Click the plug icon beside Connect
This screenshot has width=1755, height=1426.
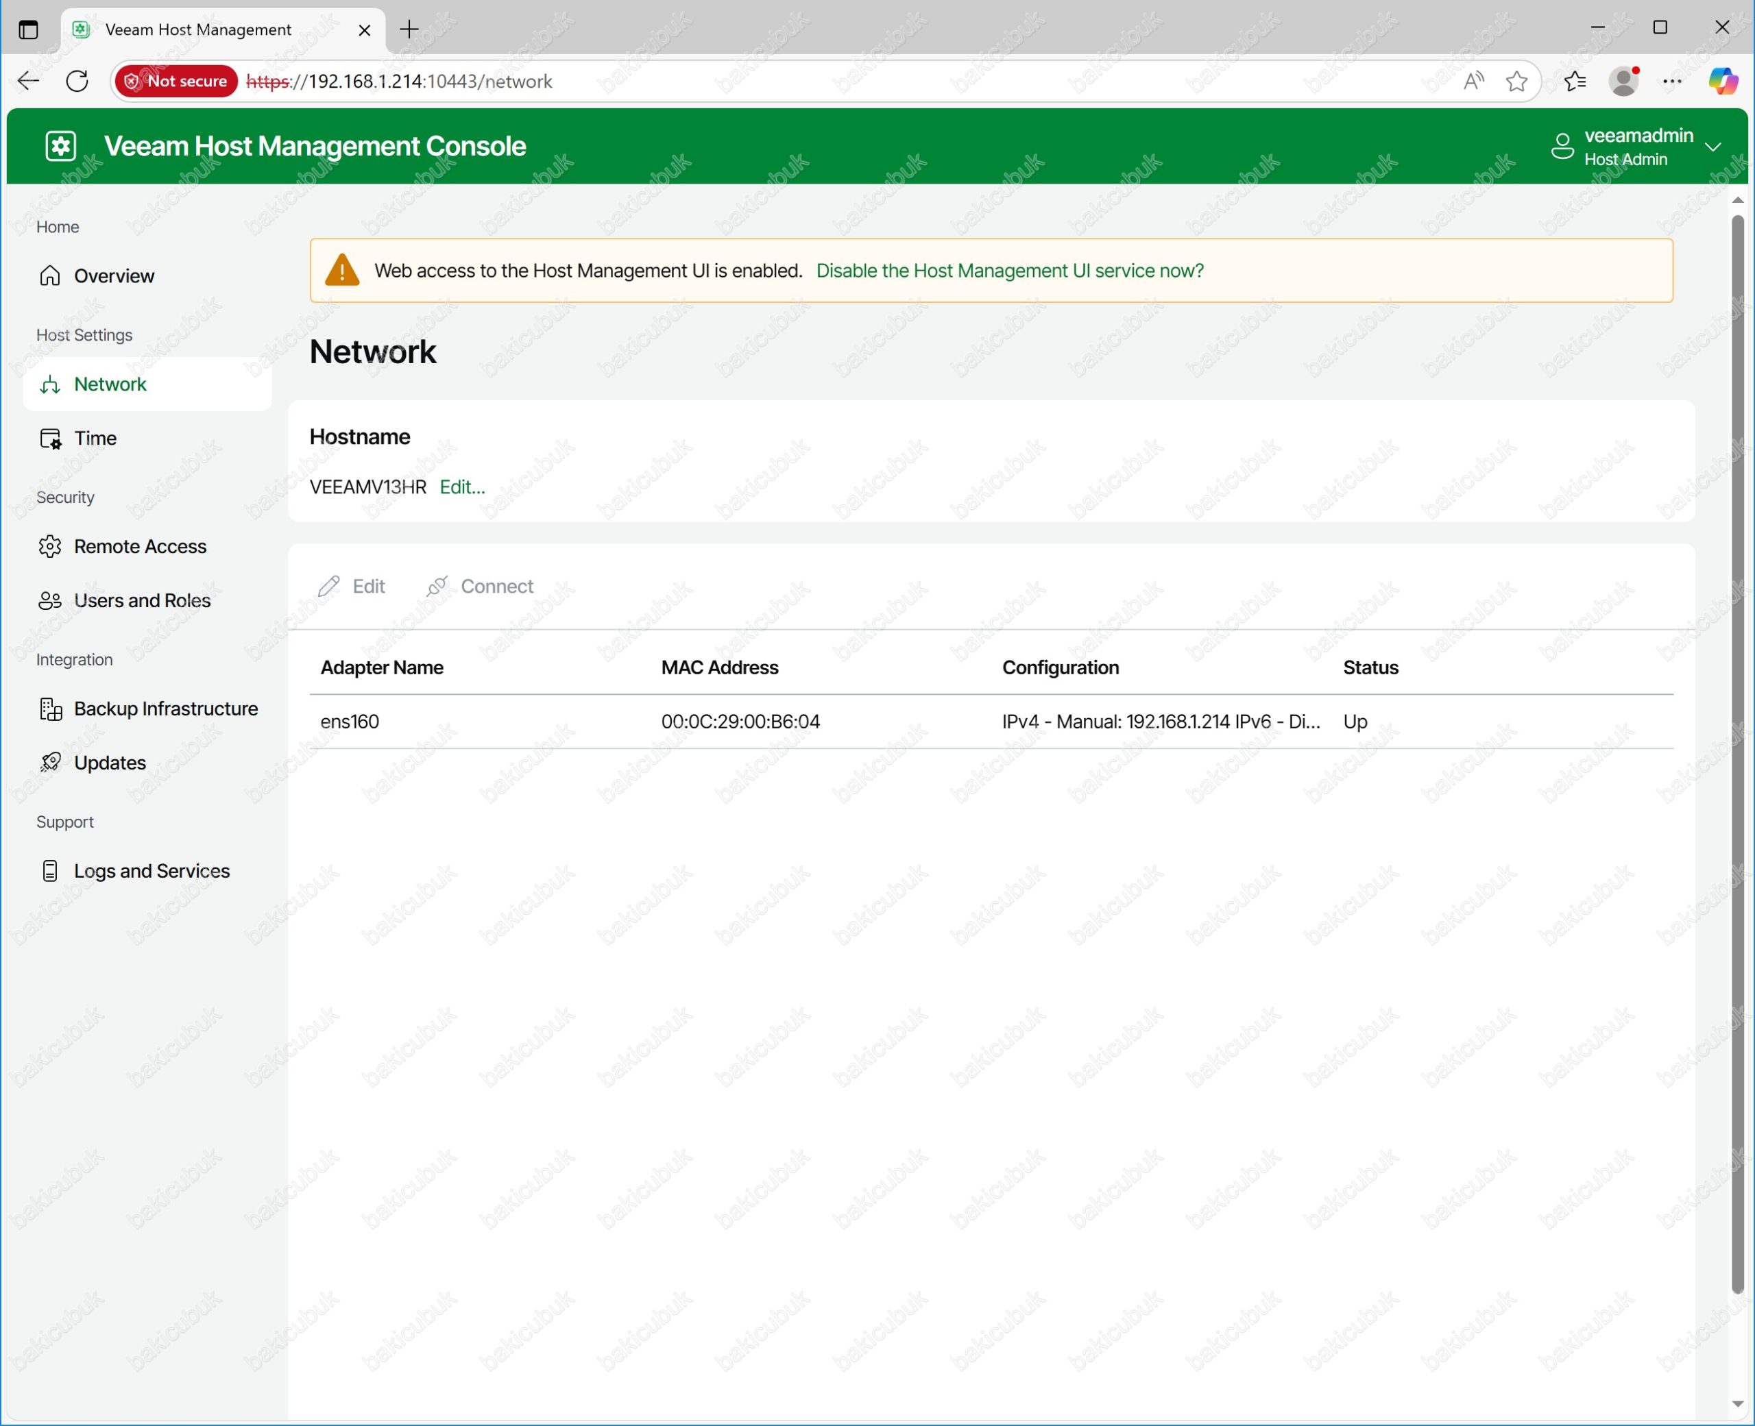(x=437, y=587)
